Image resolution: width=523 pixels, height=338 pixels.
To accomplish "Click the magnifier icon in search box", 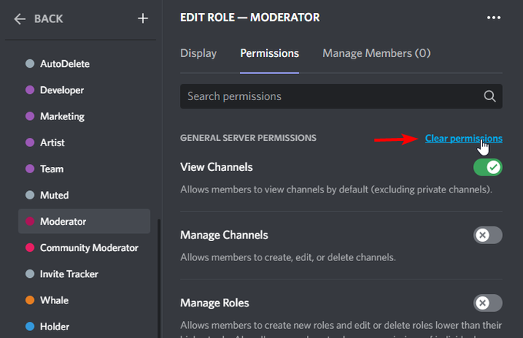I will coord(489,96).
